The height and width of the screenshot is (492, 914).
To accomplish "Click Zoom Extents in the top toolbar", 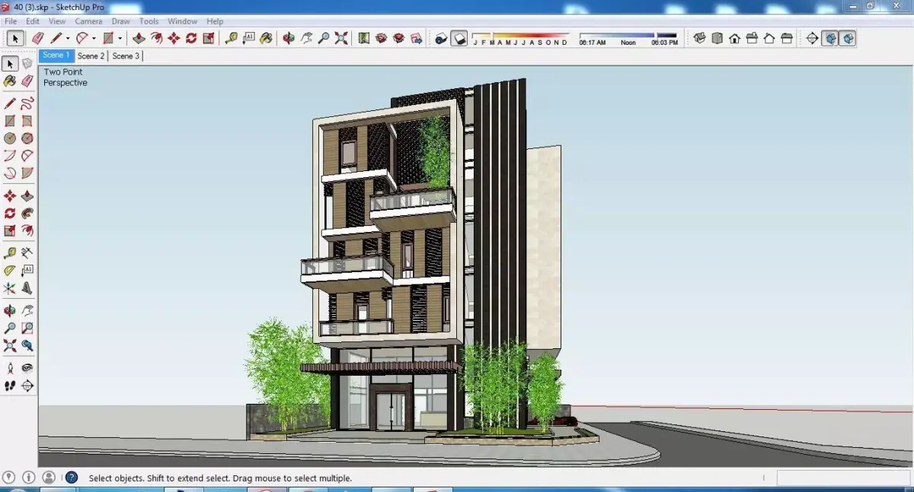I will pyautogui.click(x=341, y=38).
